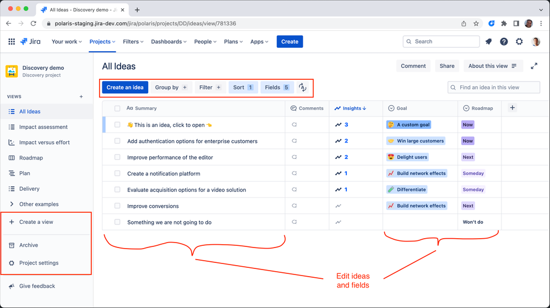
Task: Go back in the browser
Action: 8,24
